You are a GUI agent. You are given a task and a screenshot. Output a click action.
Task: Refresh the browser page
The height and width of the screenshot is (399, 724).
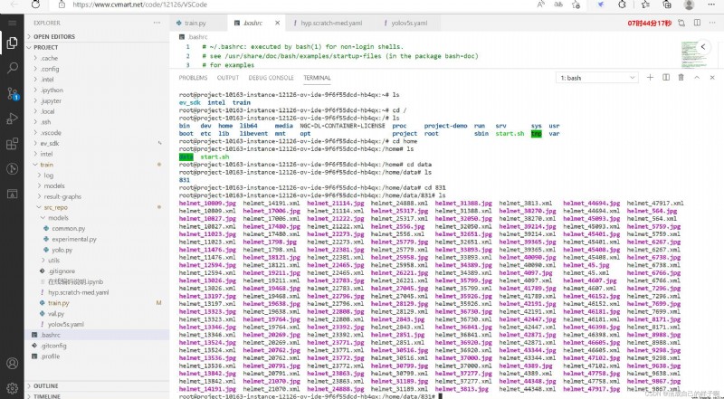click(x=35, y=5)
